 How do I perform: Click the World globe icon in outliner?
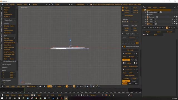(x=148, y=15)
